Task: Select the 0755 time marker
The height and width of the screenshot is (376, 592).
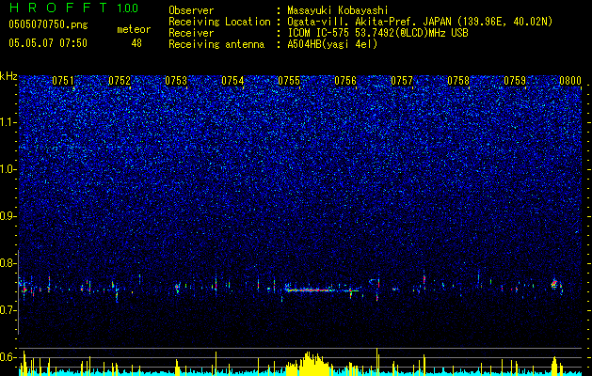Action: pyautogui.click(x=289, y=81)
